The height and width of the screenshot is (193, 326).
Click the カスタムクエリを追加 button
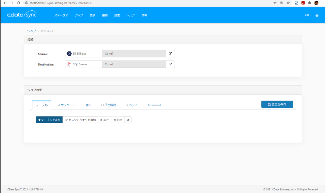[x=80, y=120]
